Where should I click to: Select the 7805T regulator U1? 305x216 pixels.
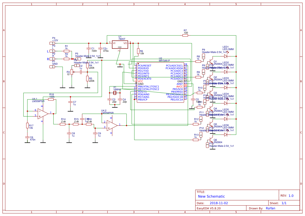[120, 45]
